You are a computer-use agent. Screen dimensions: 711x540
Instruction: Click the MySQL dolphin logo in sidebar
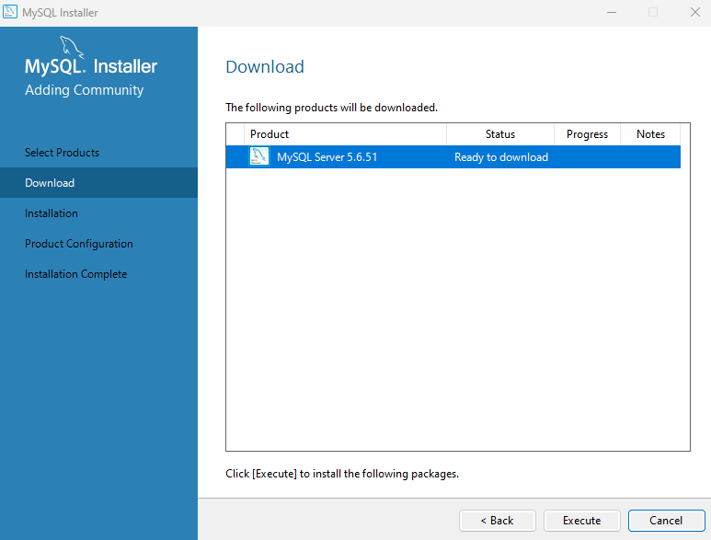[72, 47]
